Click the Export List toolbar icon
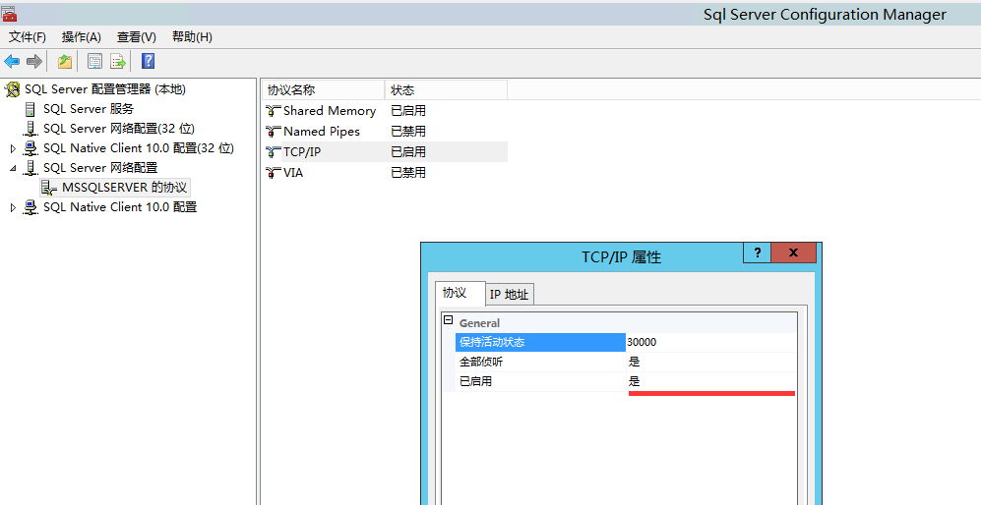Image resolution: width=981 pixels, height=505 pixels. 118,62
